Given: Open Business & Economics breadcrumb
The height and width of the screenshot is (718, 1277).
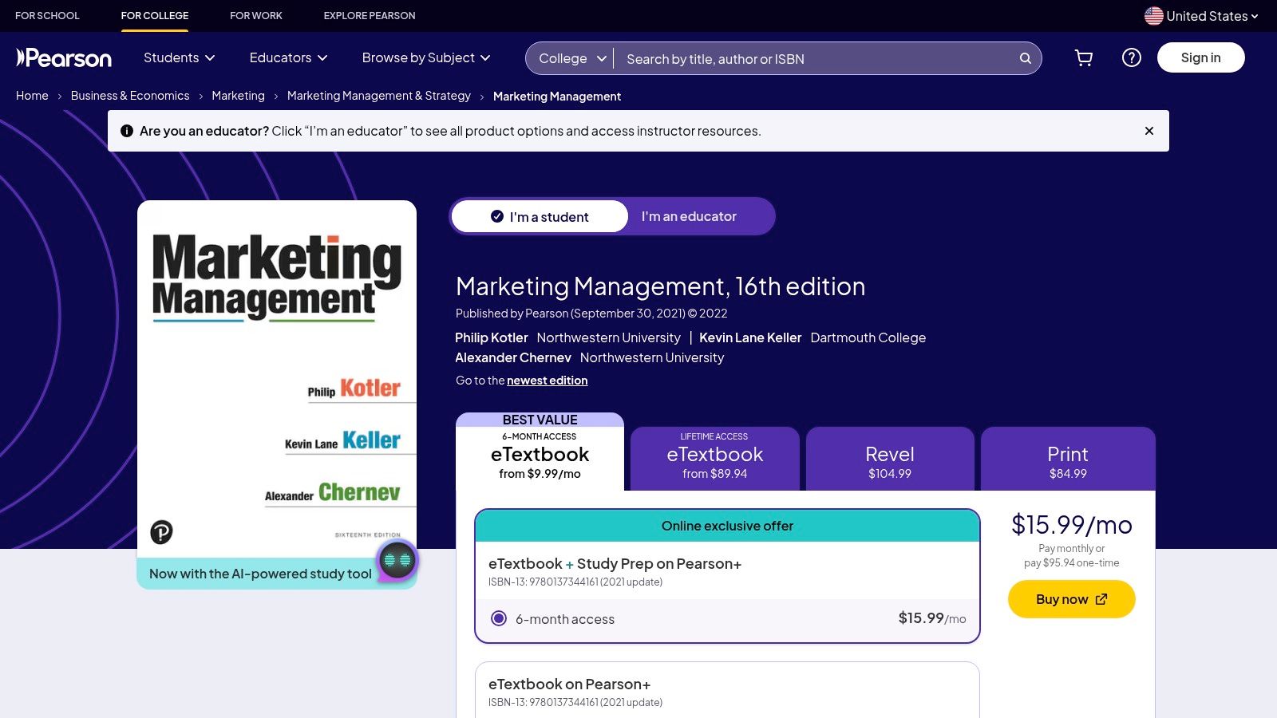Looking at the screenshot, I should [x=130, y=96].
